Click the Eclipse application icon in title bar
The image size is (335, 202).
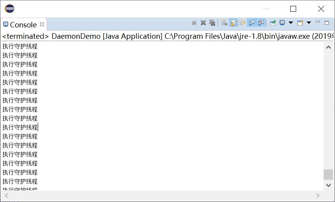[x=9, y=9]
